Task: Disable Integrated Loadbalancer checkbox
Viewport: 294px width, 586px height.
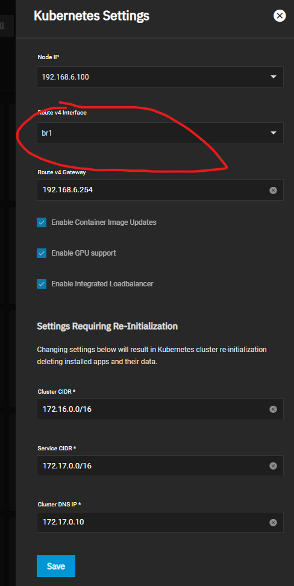Action: click(42, 284)
